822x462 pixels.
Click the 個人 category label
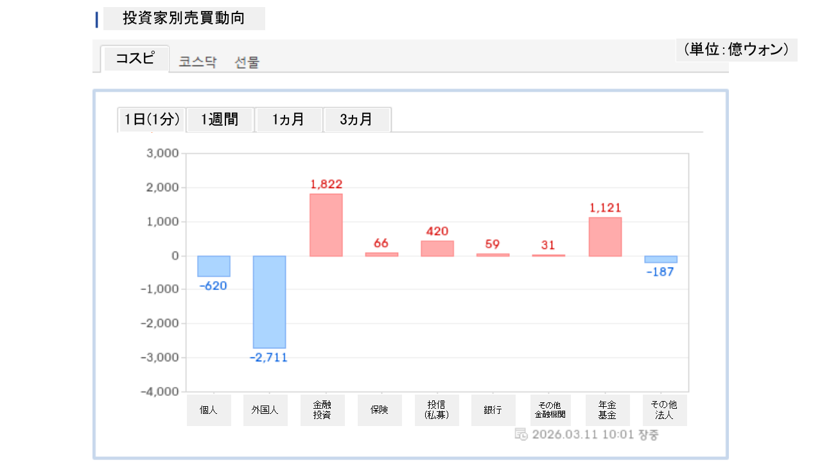tap(209, 410)
